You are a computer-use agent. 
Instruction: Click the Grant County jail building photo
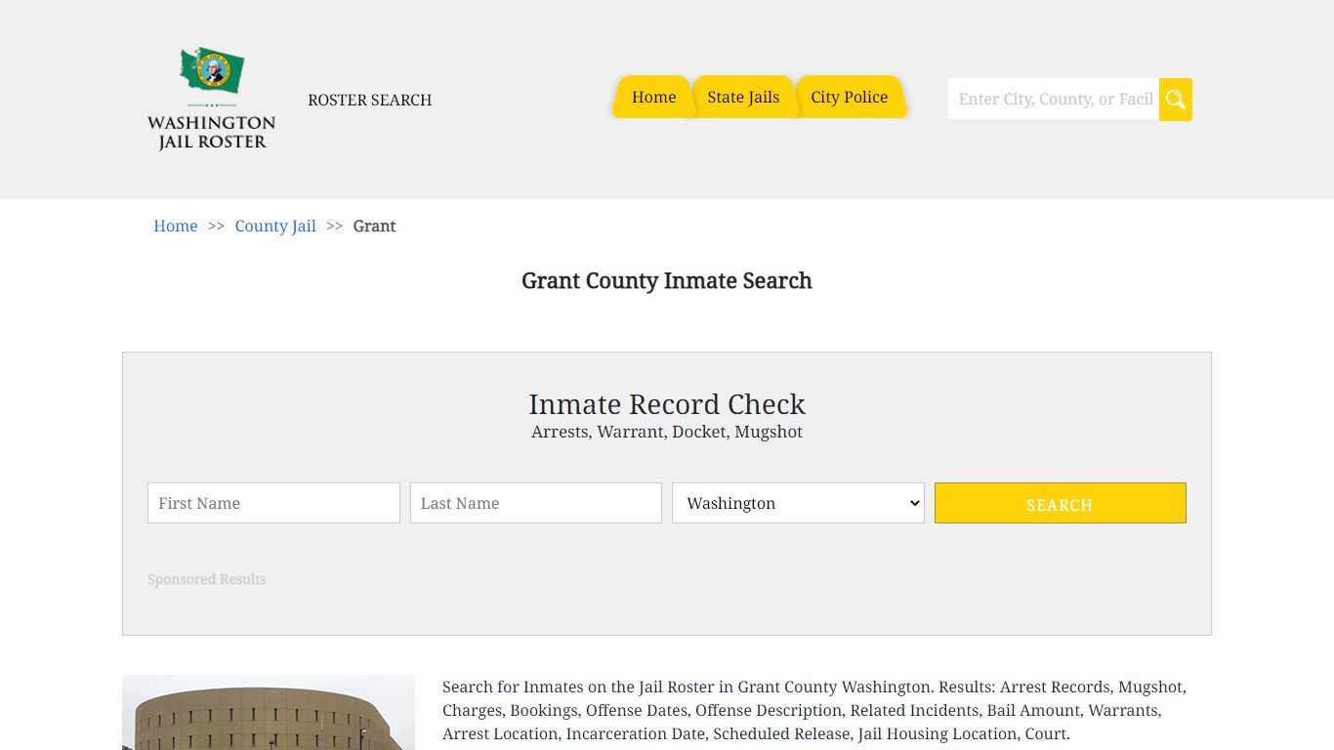tap(269, 713)
